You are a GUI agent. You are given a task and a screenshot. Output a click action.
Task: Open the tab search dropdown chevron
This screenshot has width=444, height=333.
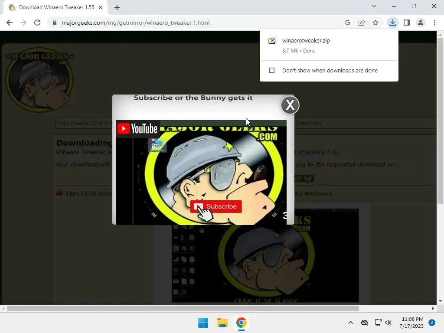point(374,6)
